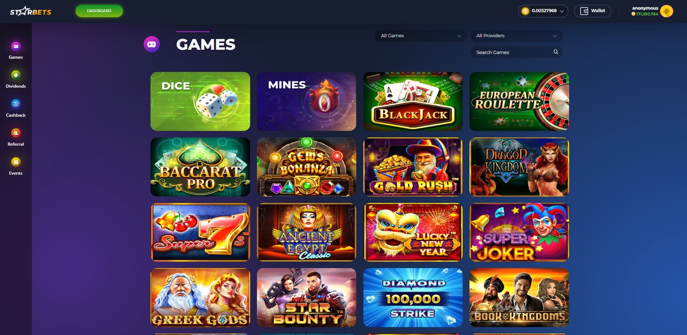This screenshot has height=335, width=687.
Task: Open the Dividends sidebar icon
Action: [x=16, y=75]
